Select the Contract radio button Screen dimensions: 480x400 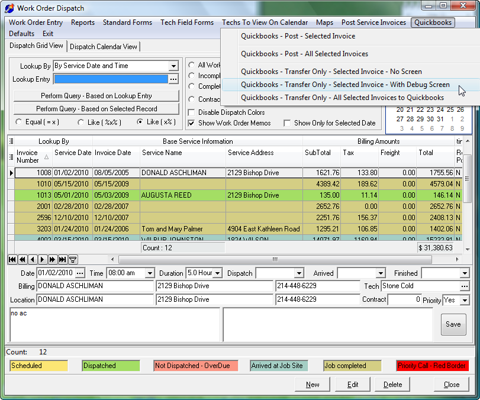[192, 99]
